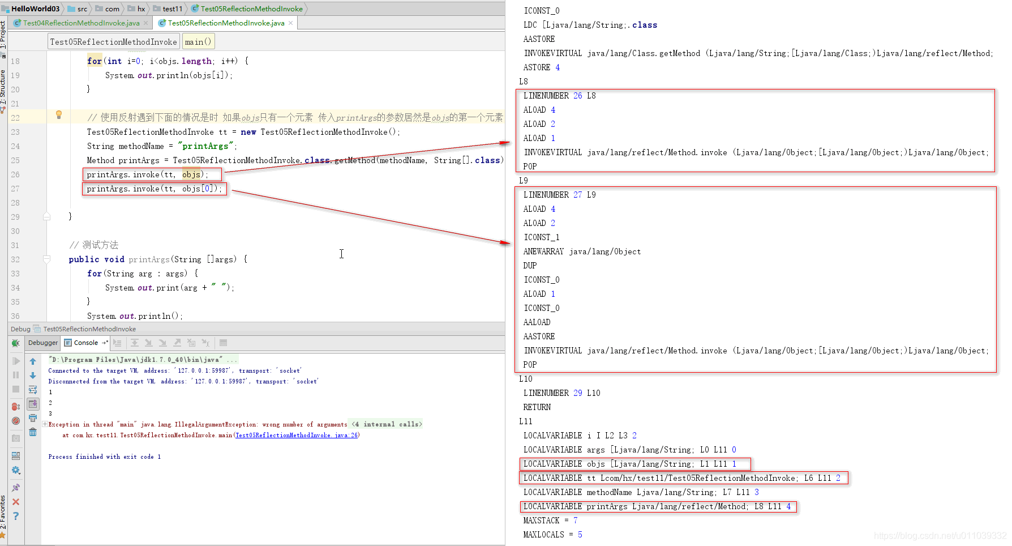Click Test05ReflectionMethodInvoke debug session title
Viewport: 1012px width, 546px height.
pyautogui.click(x=89, y=329)
